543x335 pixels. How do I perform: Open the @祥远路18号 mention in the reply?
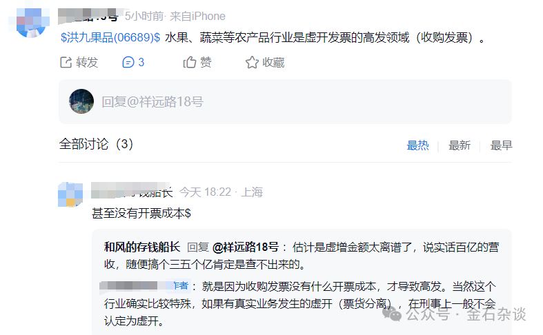(246, 247)
